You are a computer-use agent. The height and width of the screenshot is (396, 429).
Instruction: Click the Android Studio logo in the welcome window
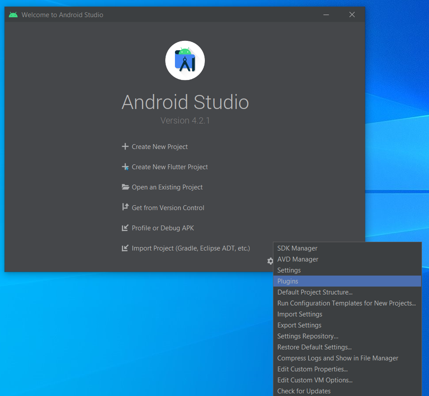(185, 61)
